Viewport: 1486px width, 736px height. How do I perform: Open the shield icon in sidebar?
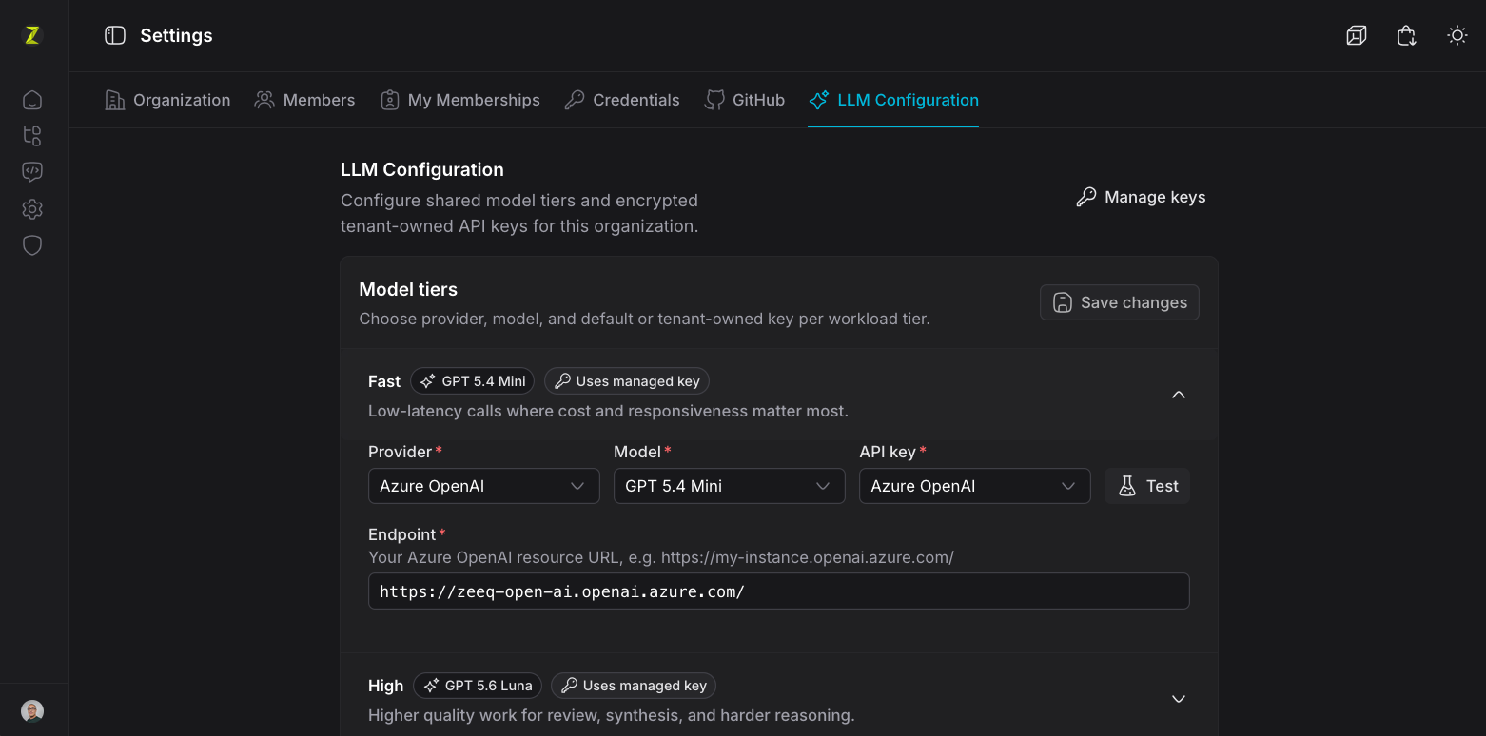(32, 245)
